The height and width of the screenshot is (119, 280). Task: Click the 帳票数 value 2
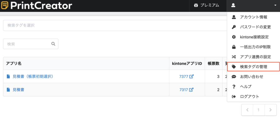pos(218,90)
